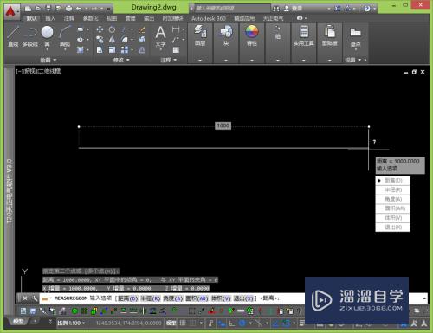Switch to the 管理 (Manage) ribbon tab
The height and width of the screenshot is (333, 433).
click(x=130, y=18)
